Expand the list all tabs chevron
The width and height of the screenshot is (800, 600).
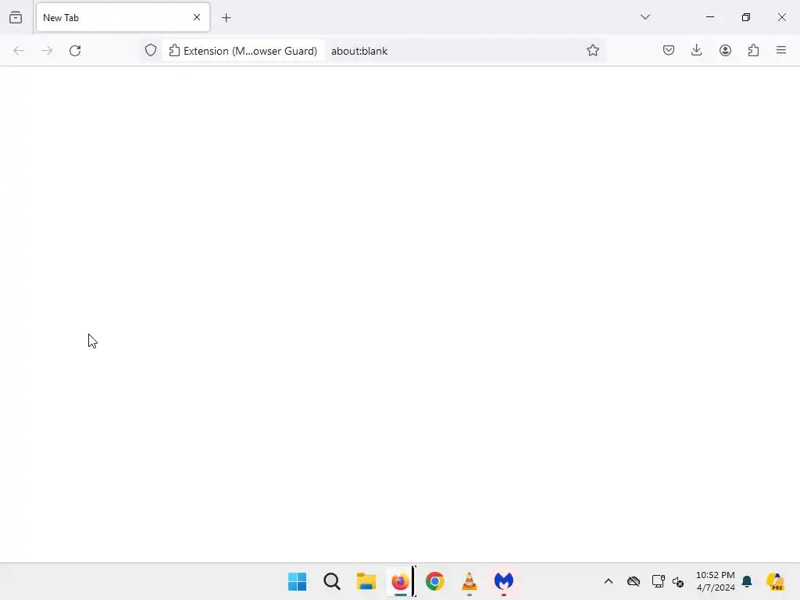click(645, 17)
